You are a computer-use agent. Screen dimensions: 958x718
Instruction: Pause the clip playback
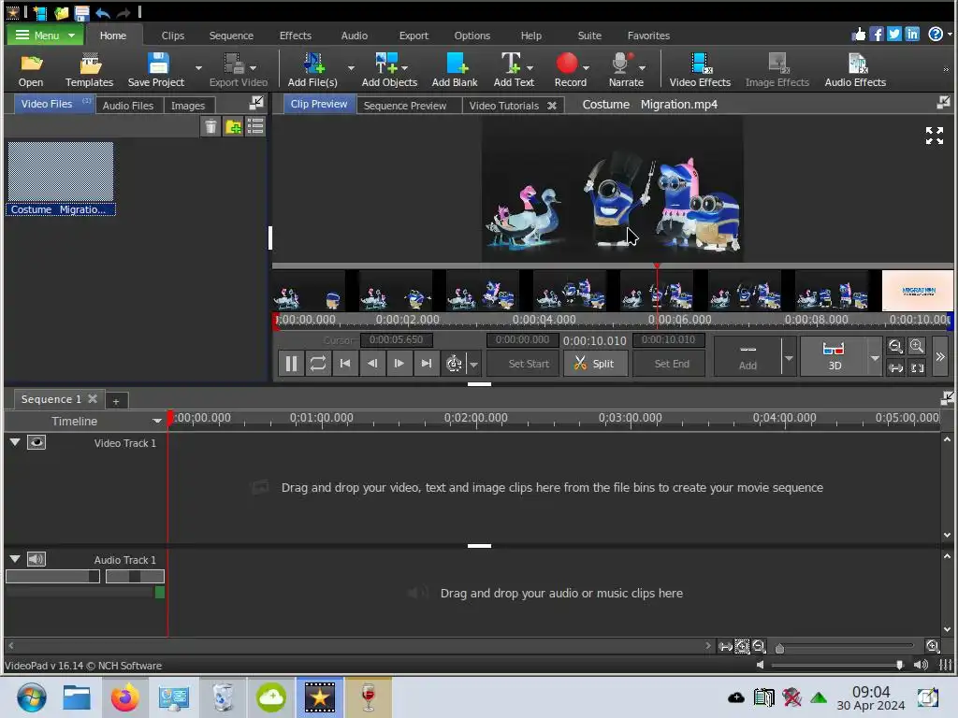pos(292,364)
